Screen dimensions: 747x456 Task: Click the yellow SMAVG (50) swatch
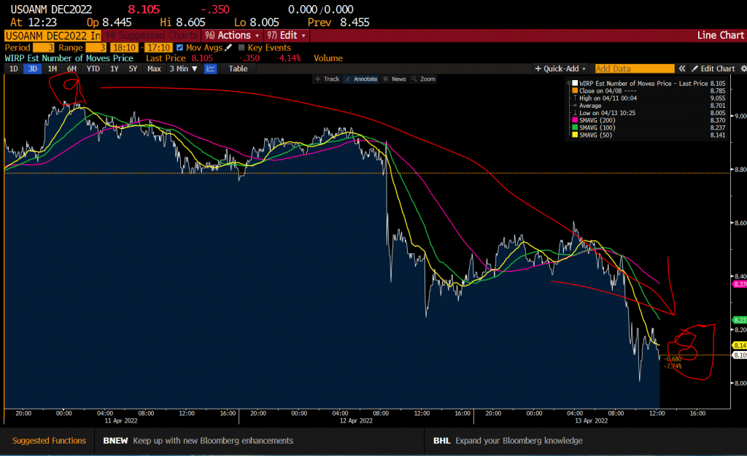[575, 135]
